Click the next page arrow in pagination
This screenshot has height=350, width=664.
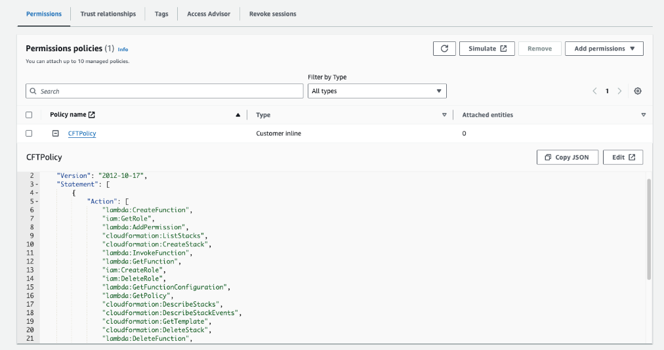pyautogui.click(x=619, y=91)
